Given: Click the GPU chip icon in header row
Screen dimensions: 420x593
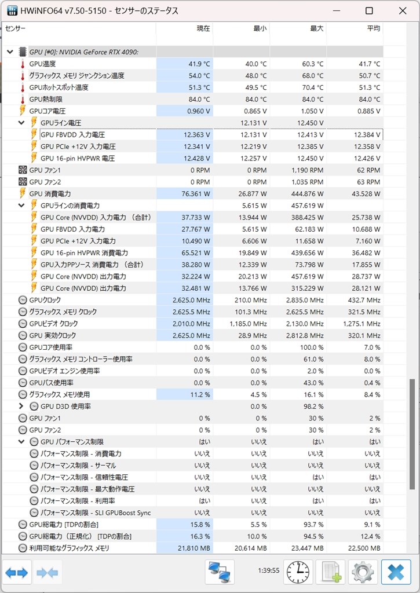Looking at the screenshot, I should [x=23, y=52].
